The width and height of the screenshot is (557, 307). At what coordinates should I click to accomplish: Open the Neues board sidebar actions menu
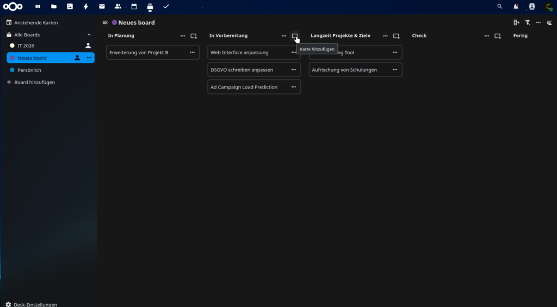(x=89, y=58)
